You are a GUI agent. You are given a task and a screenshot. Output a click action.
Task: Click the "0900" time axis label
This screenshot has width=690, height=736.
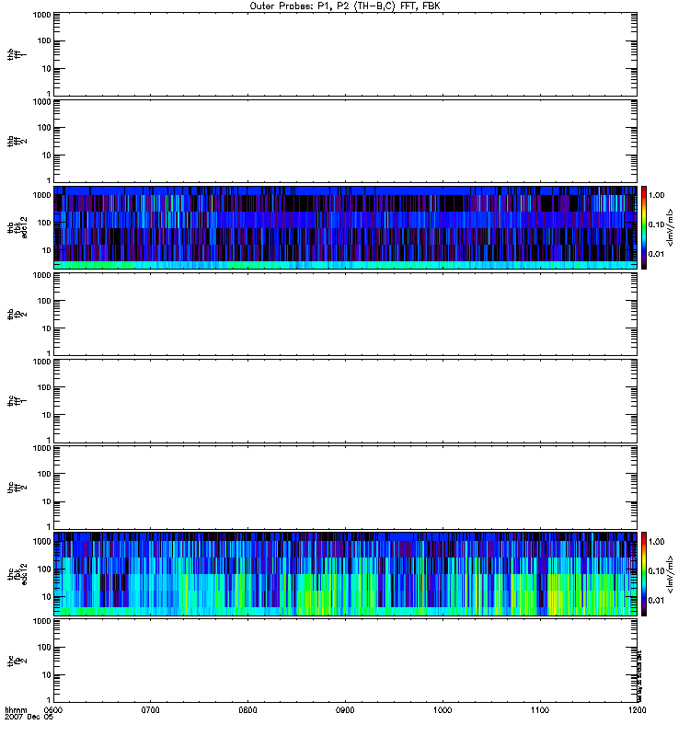[x=345, y=710]
